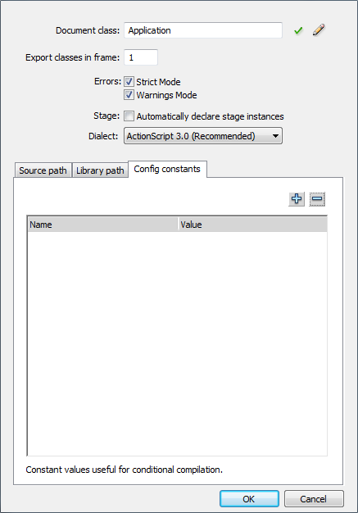Screen dimensions: 358x513
Task: Click into the Document class text field
Action: point(203,30)
